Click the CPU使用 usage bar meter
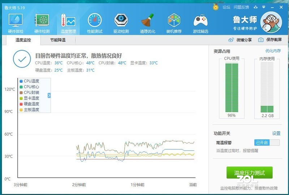 click(x=232, y=87)
